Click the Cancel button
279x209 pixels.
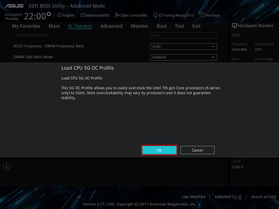click(x=197, y=150)
